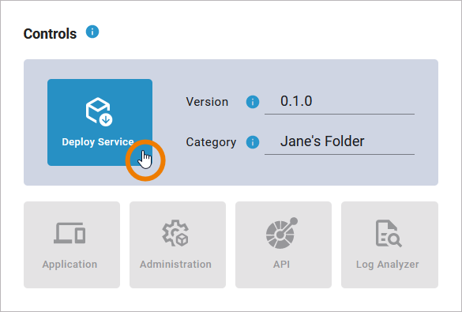Image resolution: width=462 pixels, height=312 pixels.
Task: Click the info icon beside Controls heading
Action: [x=92, y=32]
